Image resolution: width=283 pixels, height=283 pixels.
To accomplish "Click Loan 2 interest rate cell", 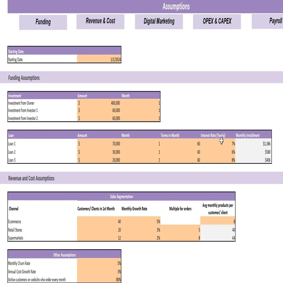I will pos(218,152).
